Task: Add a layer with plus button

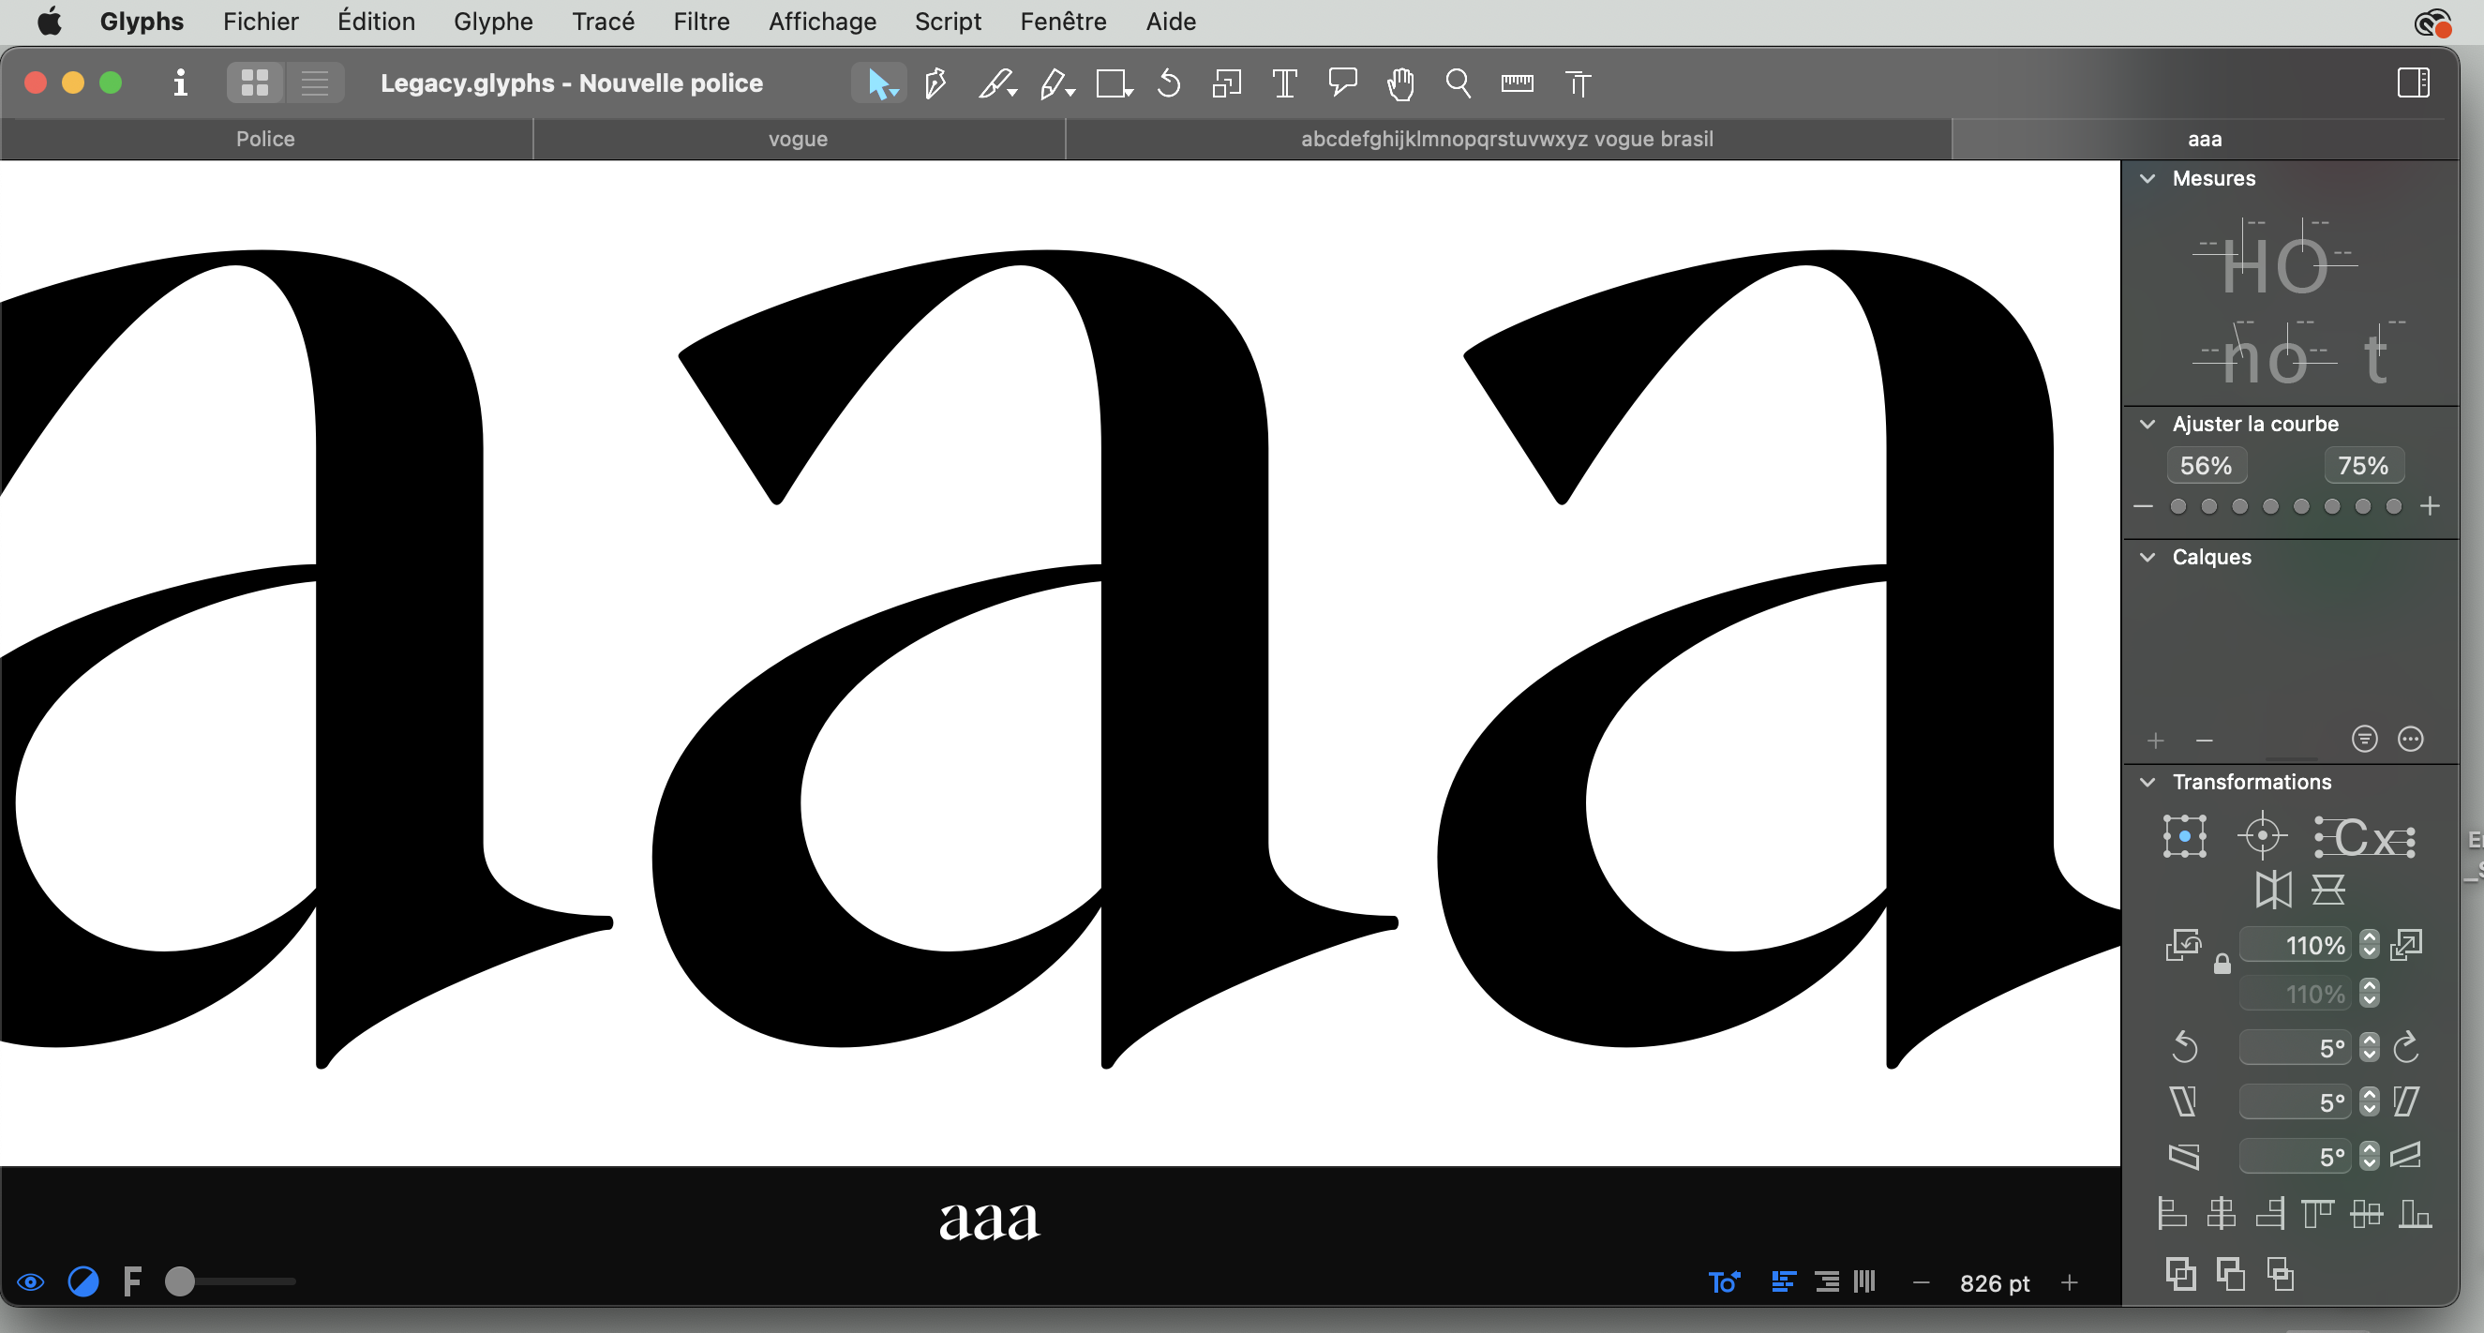Action: 2156,740
